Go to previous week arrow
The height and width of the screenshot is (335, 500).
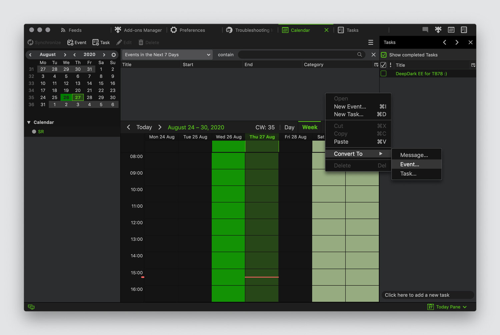coord(128,127)
